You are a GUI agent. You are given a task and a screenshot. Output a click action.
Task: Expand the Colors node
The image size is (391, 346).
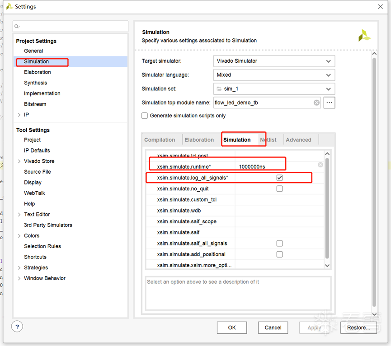pyautogui.click(x=19, y=236)
